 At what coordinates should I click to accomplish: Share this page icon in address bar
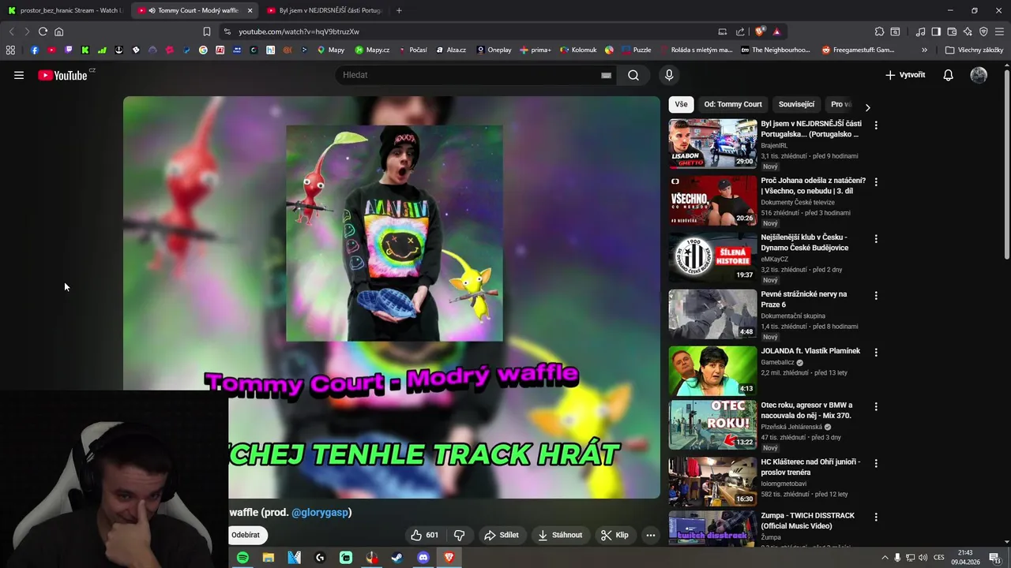(x=740, y=32)
